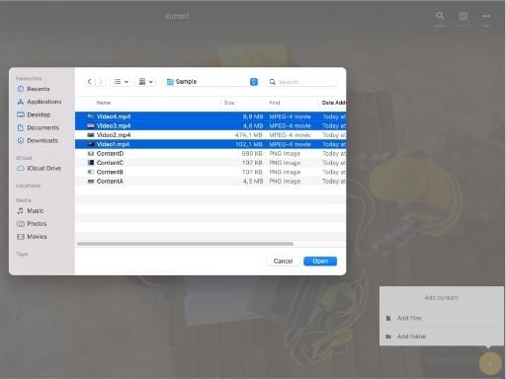Click the Video4.mp4 file thumbnail icon
The width and height of the screenshot is (506, 379).
click(91, 116)
